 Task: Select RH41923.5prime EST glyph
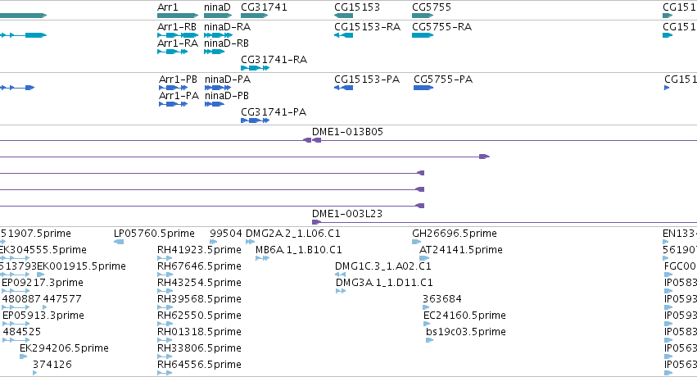click(x=165, y=258)
